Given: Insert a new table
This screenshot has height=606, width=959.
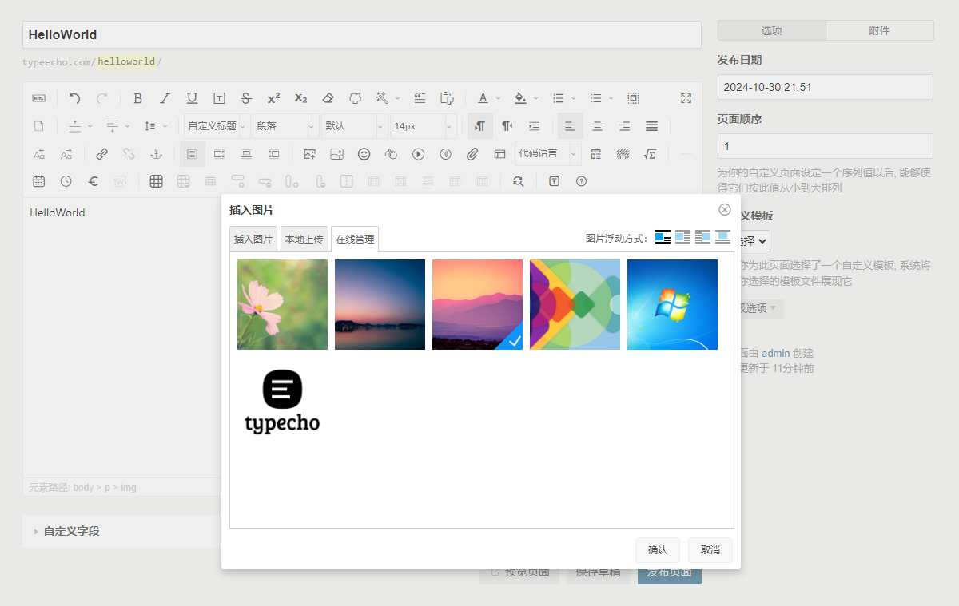Looking at the screenshot, I should pos(156,181).
